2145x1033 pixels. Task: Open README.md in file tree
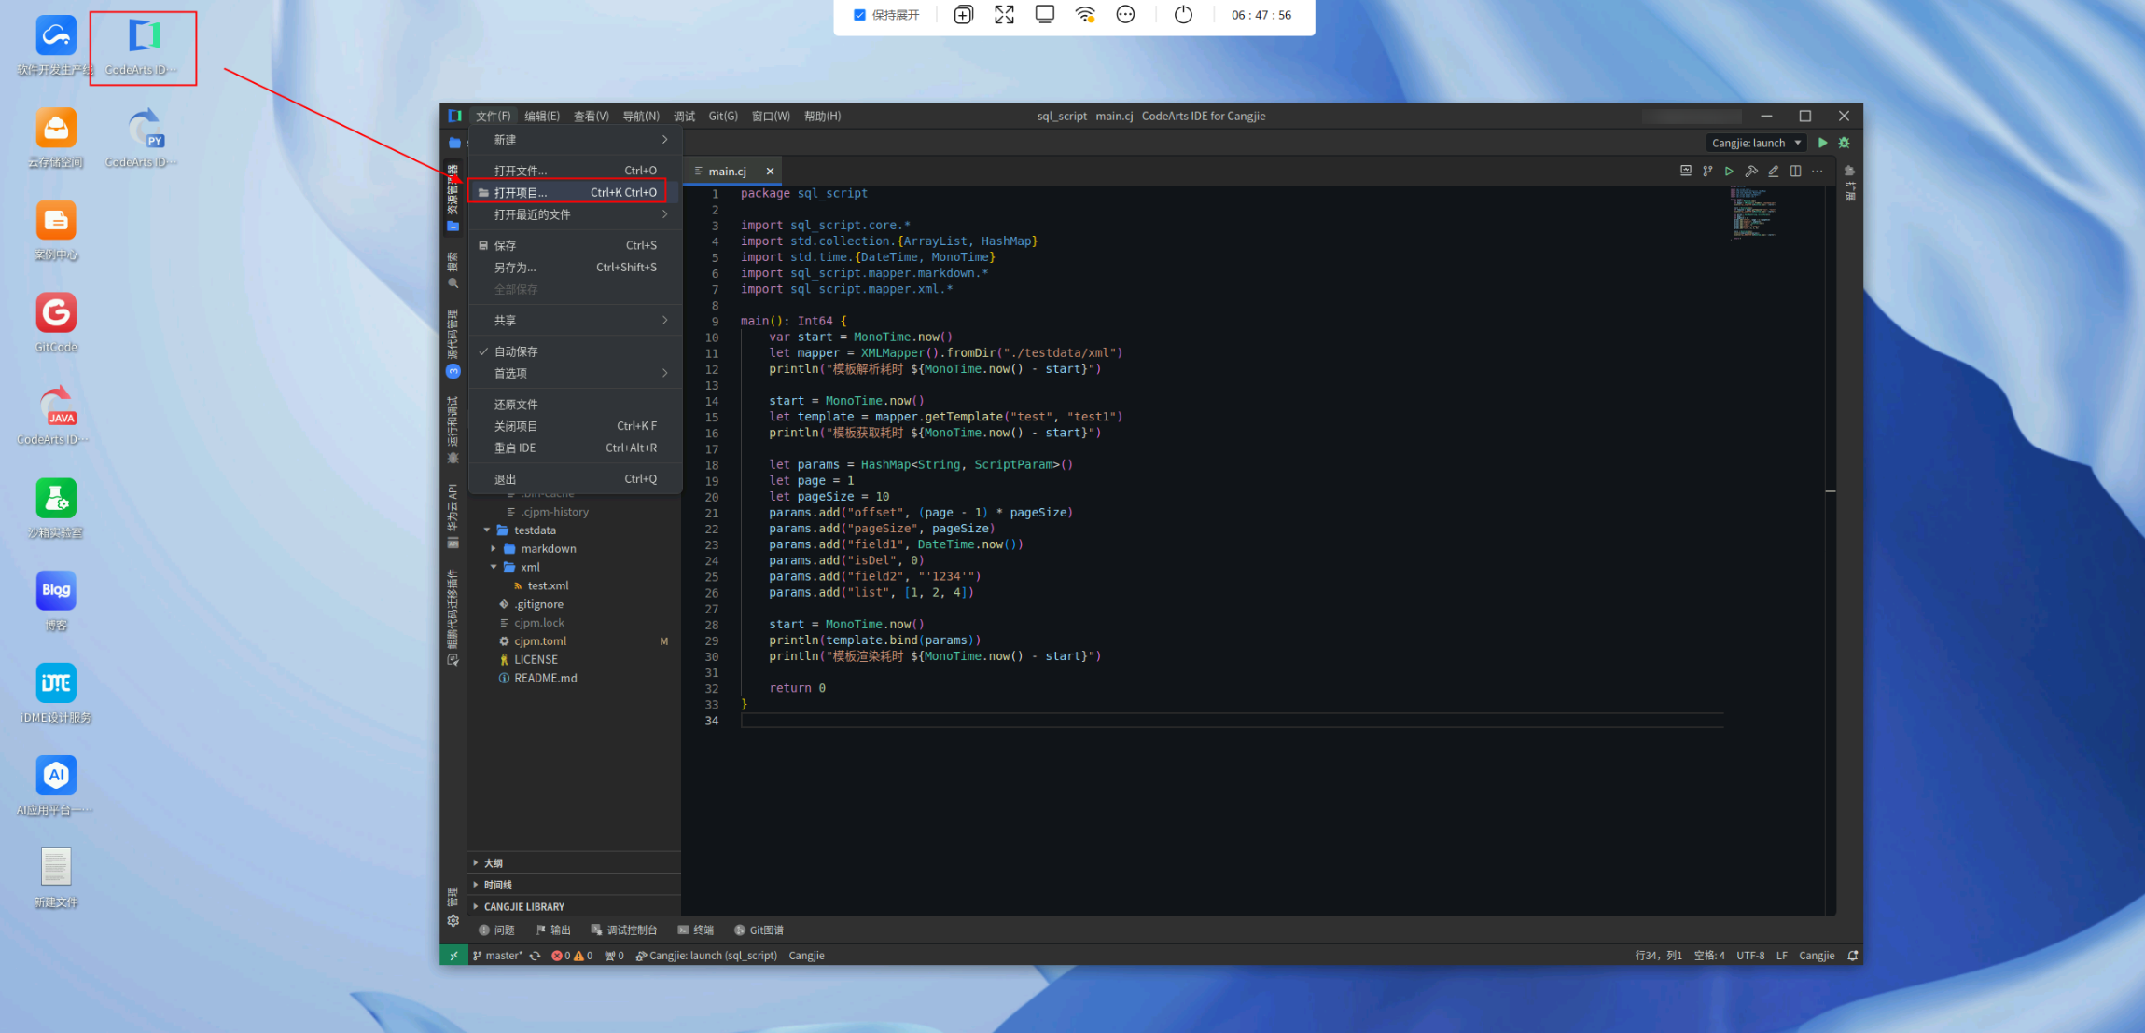tap(545, 679)
